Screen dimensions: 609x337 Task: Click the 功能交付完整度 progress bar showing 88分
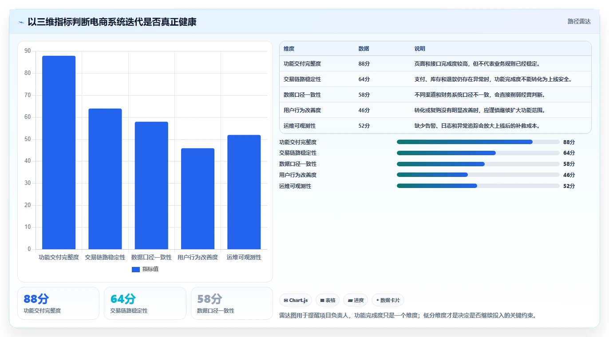pos(478,142)
